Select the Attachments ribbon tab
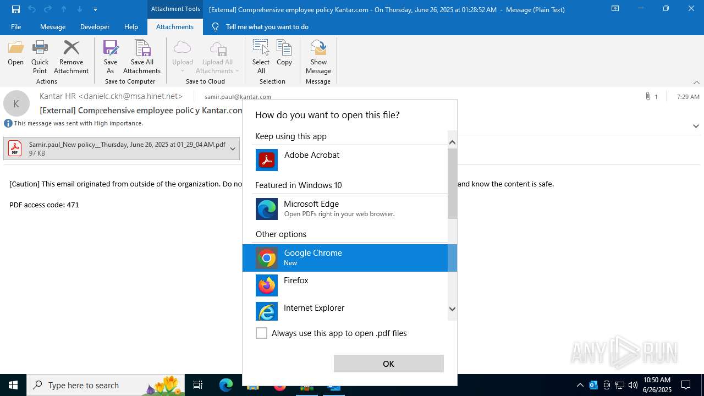This screenshot has height=396, width=704. click(175, 26)
